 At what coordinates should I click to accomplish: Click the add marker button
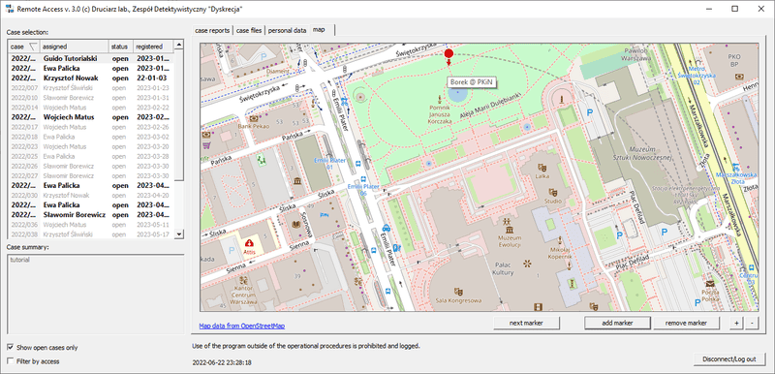(x=617, y=323)
